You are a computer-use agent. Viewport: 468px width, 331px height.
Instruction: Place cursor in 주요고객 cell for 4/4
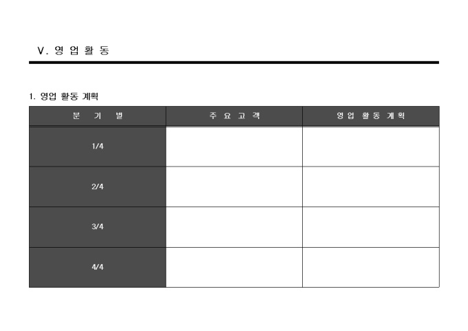click(x=234, y=267)
